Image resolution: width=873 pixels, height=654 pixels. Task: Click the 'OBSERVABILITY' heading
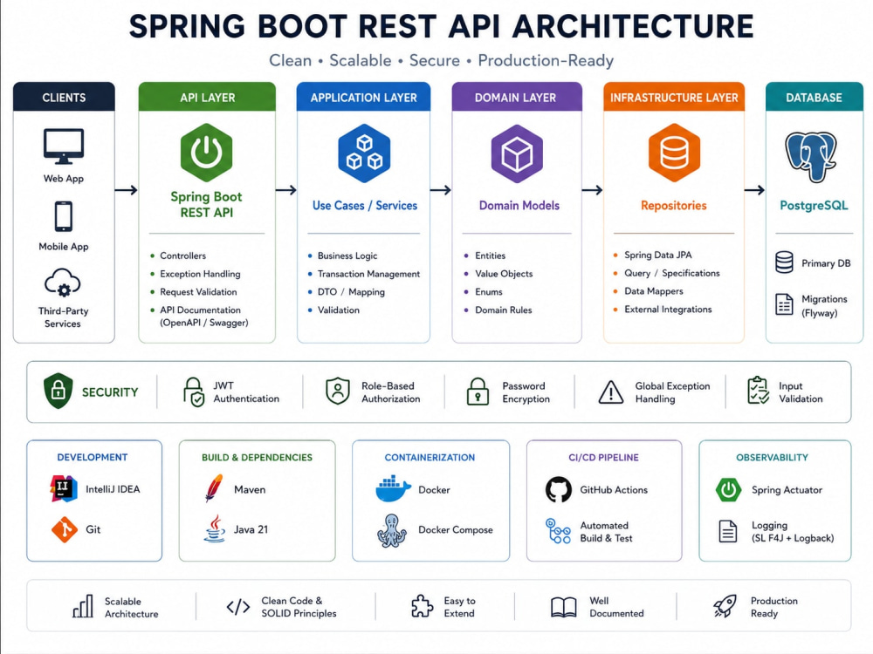[772, 457]
